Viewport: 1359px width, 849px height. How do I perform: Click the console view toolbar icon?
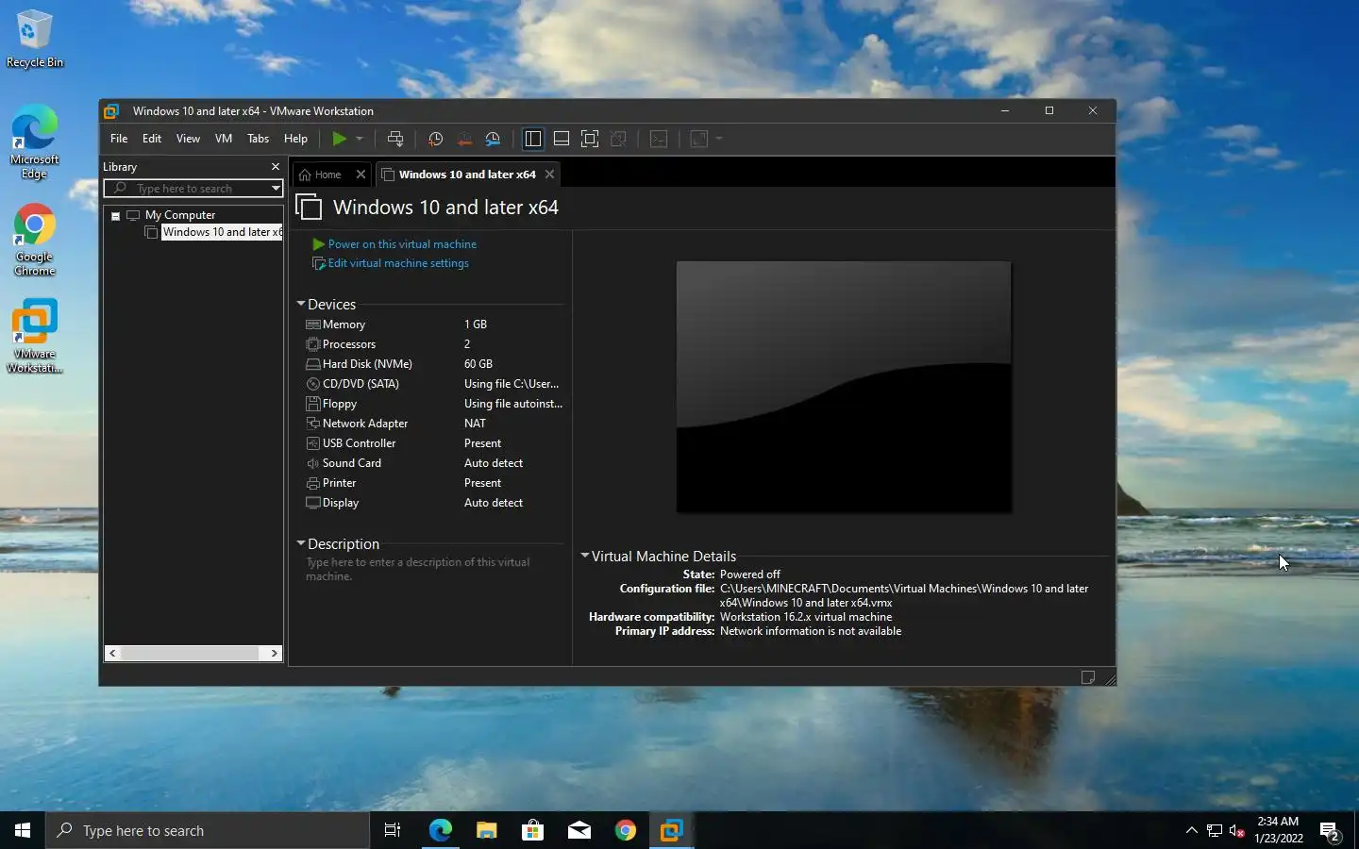tap(659, 139)
